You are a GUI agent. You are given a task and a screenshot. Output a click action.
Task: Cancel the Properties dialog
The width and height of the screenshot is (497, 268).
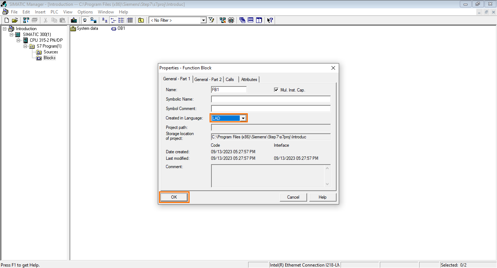pyautogui.click(x=293, y=197)
